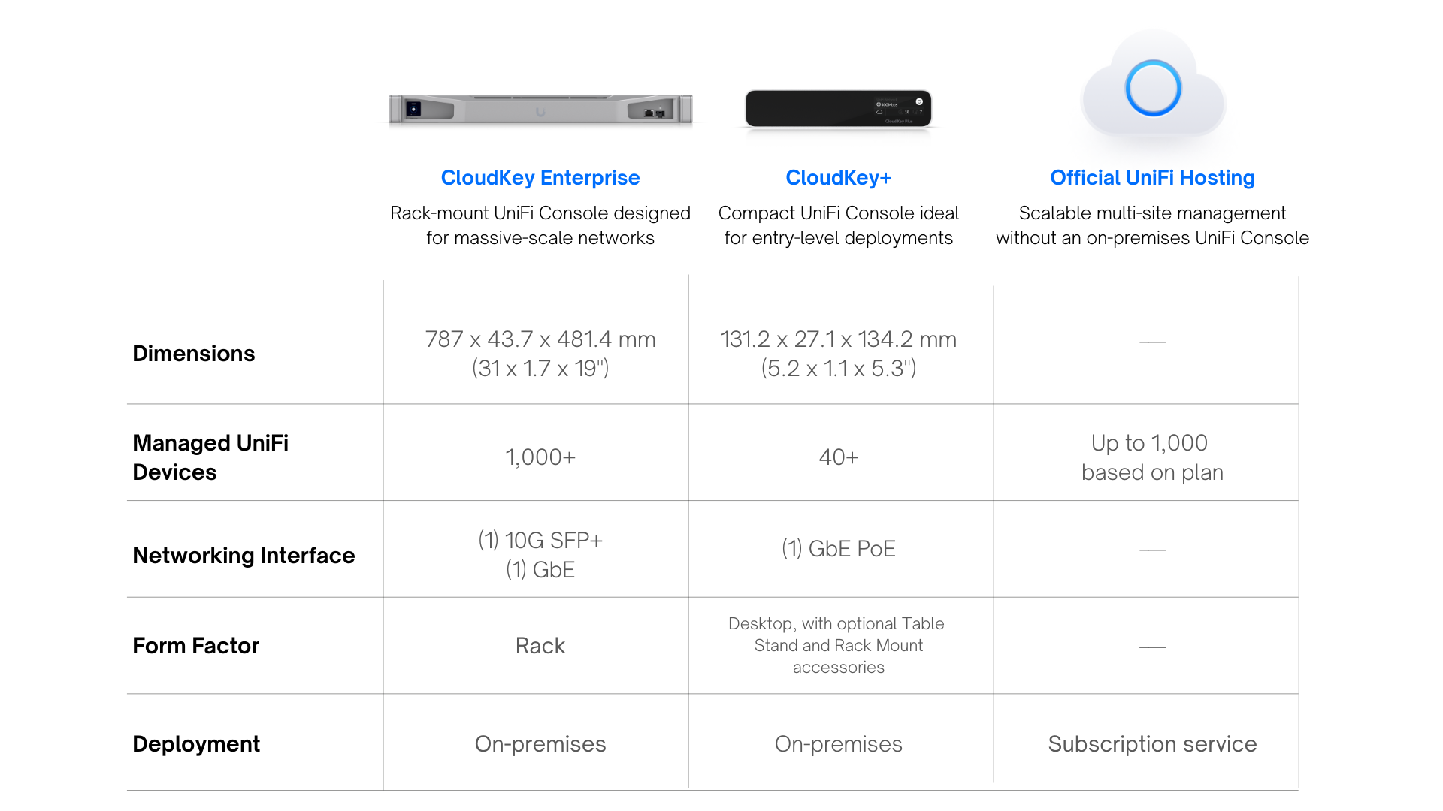1443x811 pixels.
Task: Click the CloudKey+ black console image
Action: tap(838, 109)
